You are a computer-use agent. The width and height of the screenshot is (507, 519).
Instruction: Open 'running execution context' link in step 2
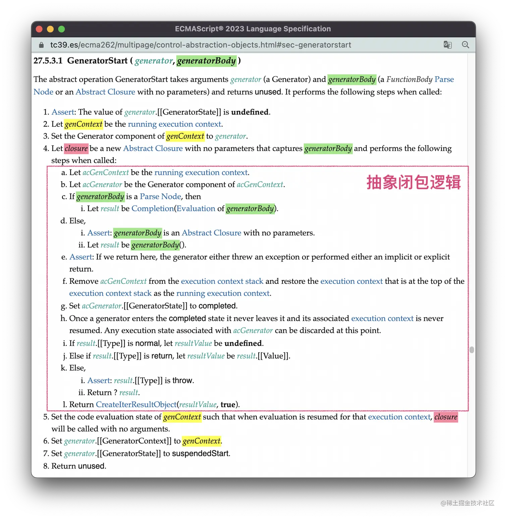coord(174,124)
